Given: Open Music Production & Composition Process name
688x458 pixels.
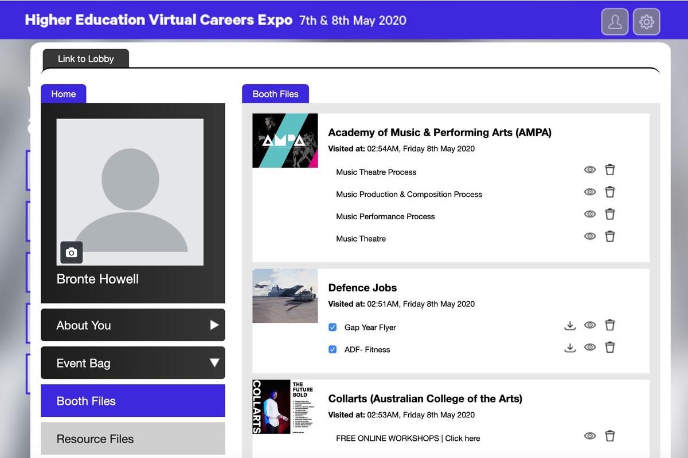Looking at the screenshot, I should [x=409, y=194].
